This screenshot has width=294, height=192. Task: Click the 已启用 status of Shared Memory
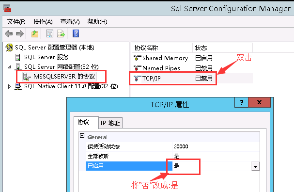(x=204, y=58)
